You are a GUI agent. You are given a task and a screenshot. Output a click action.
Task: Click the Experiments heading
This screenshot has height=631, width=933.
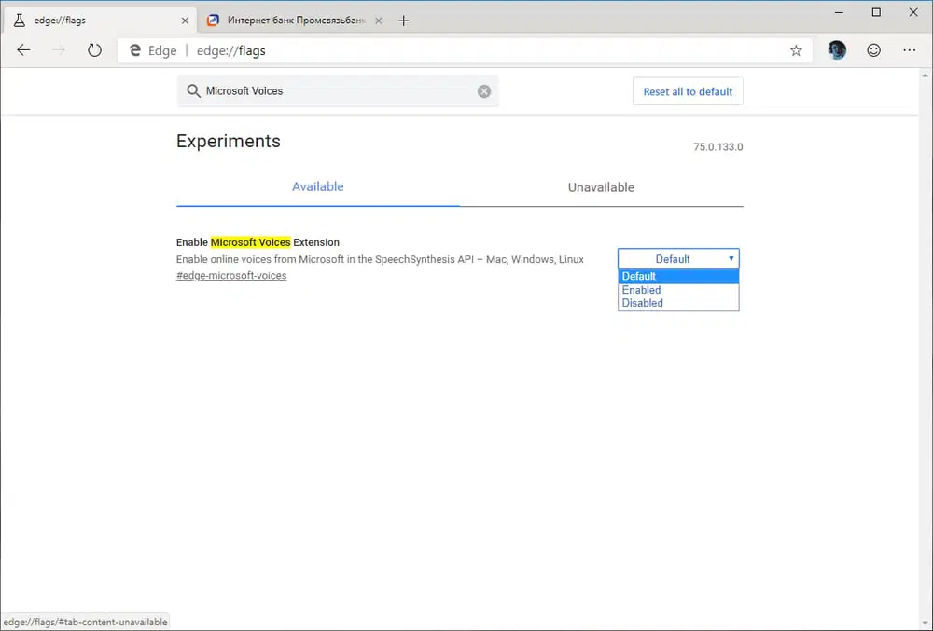[x=229, y=142]
